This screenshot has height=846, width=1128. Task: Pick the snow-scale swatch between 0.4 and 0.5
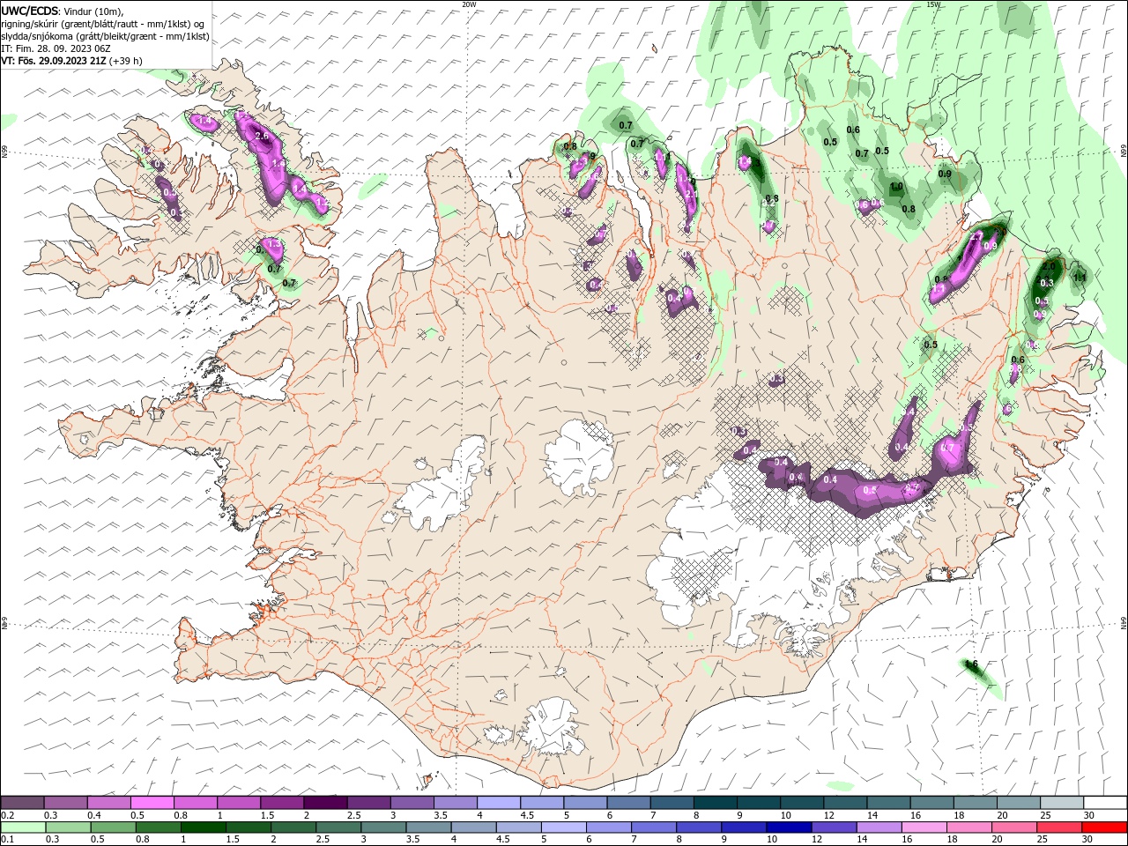[109, 802]
